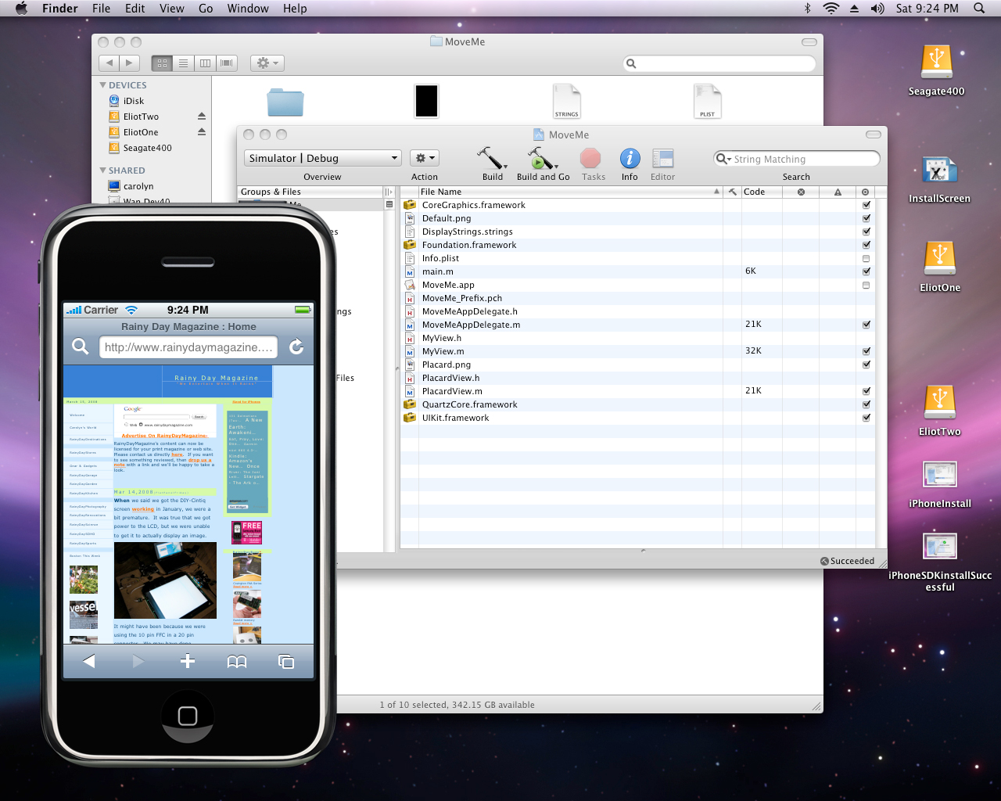This screenshot has height=801, width=1001.
Task: Tap the iPhone Safari search magnifier icon
Action: click(80, 347)
